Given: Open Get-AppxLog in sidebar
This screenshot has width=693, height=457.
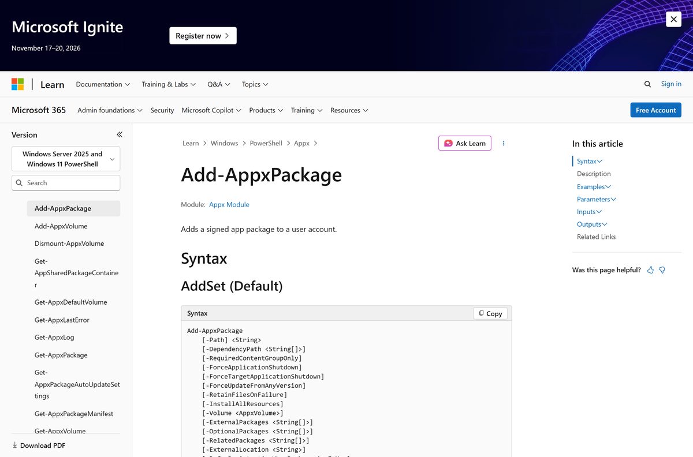Looking at the screenshot, I should pos(54,338).
